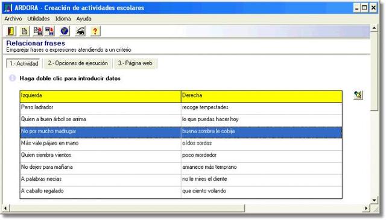
Task: Click the vertical scrollbar down arrow
Action: pyautogui.click(x=374, y=200)
